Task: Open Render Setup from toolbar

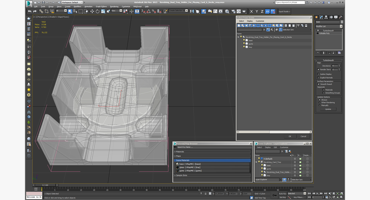Action: click(233, 11)
